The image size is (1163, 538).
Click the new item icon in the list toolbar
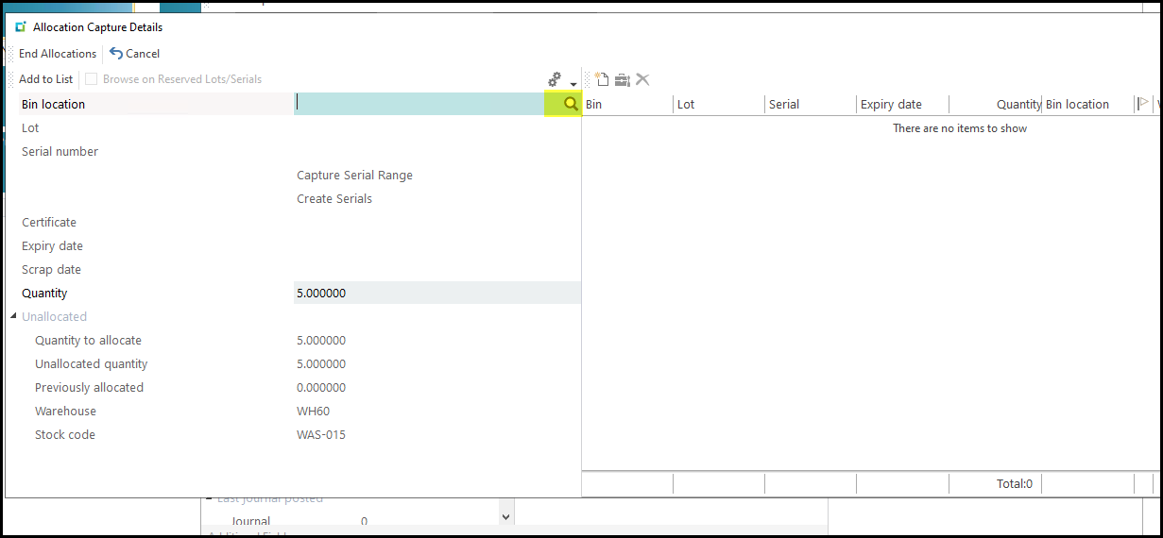pyautogui.click(x=601, y=80)
